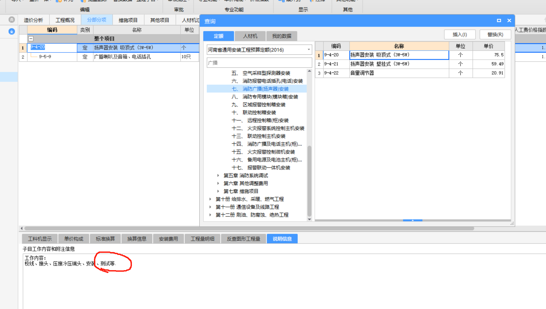546x309 pixels.
Task: Expand 第五章 消防系统调试 node
Action: point(218,175)
